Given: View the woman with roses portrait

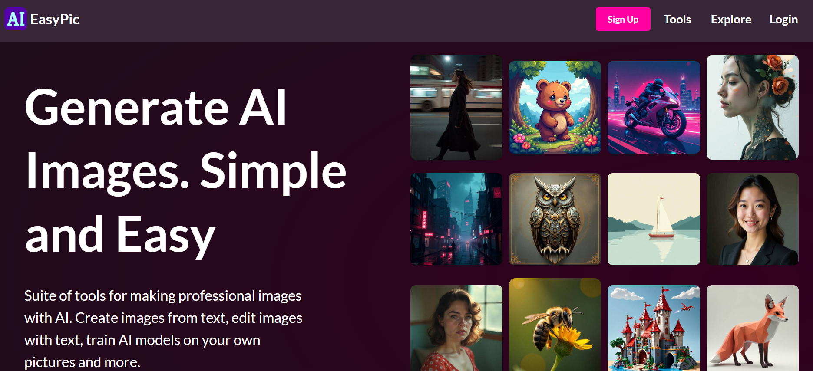Looking at the screenshot, I should (753, 107).
